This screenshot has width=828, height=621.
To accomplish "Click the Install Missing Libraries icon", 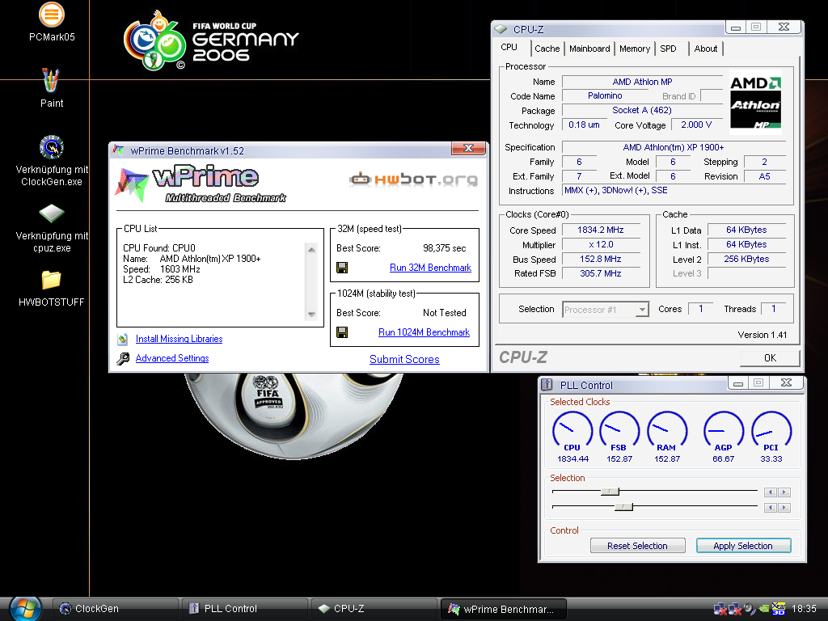I will pos(123,339).
